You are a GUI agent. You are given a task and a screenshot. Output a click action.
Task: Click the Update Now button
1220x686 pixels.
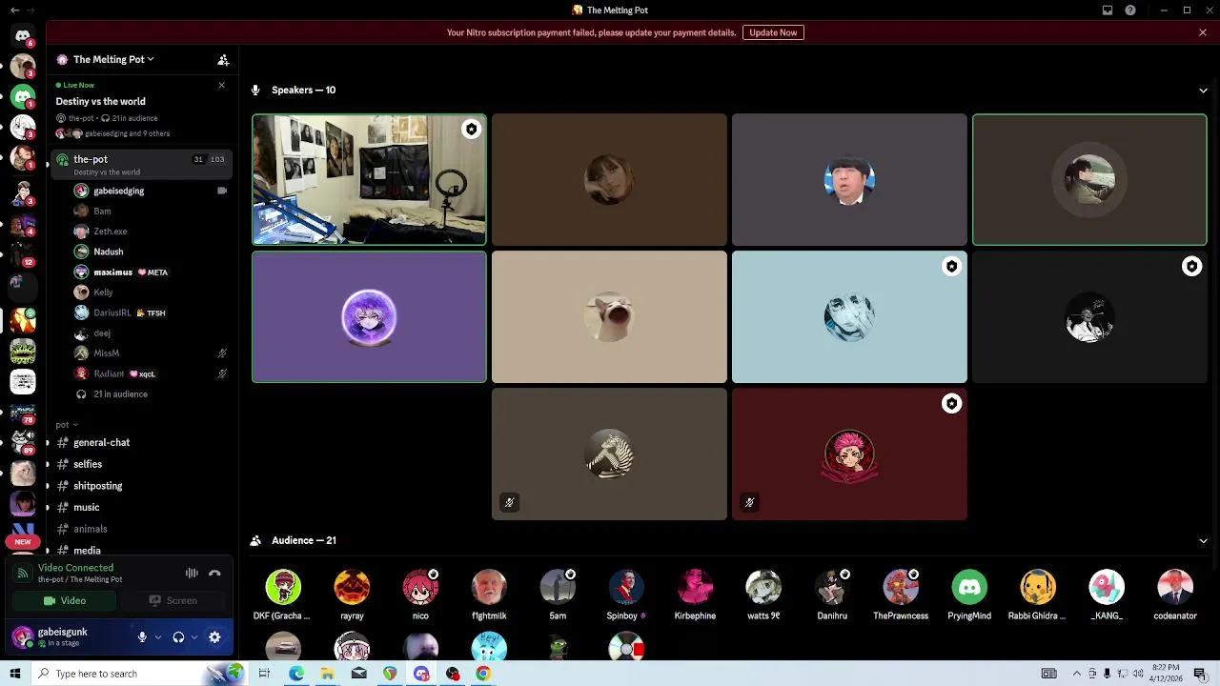click(x=773, y=32)
